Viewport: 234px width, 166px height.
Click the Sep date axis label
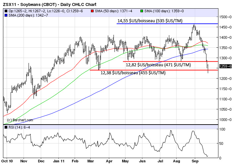click(195, 162)
